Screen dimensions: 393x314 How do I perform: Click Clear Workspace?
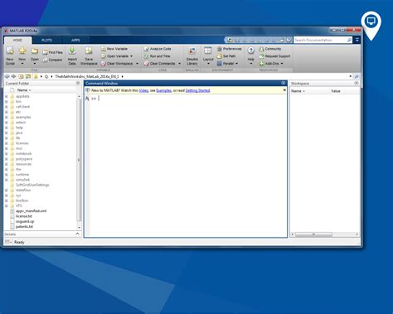point(117,64)
